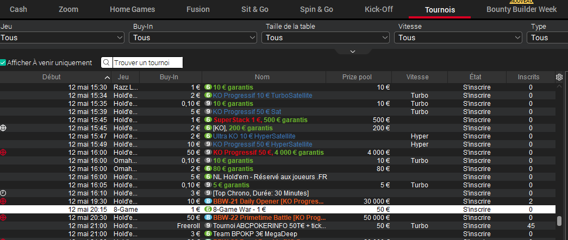This screenshot has height=240, width=568.
Task: Click S'inscrire on BBW-21 Daily Opener row
Action: click(477, 201)
